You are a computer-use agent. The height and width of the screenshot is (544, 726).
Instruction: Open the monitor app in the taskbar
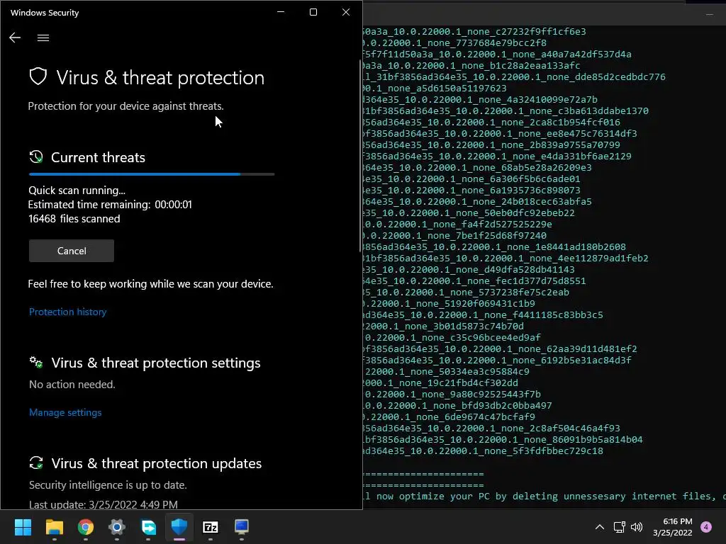(x=242, y=527)
